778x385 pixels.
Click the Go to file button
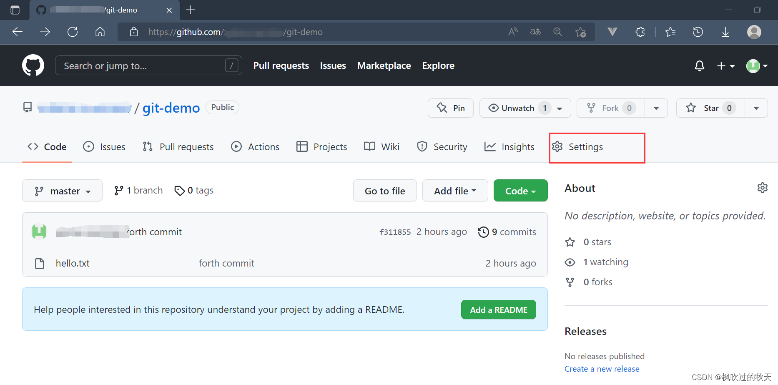(385, 191)
